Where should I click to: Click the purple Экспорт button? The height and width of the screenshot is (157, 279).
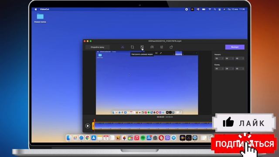click(x=235, y=47)
